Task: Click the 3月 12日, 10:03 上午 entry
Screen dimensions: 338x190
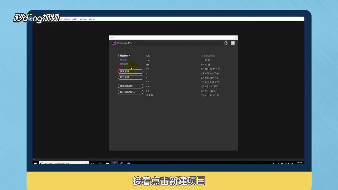Action: (210, 69)
